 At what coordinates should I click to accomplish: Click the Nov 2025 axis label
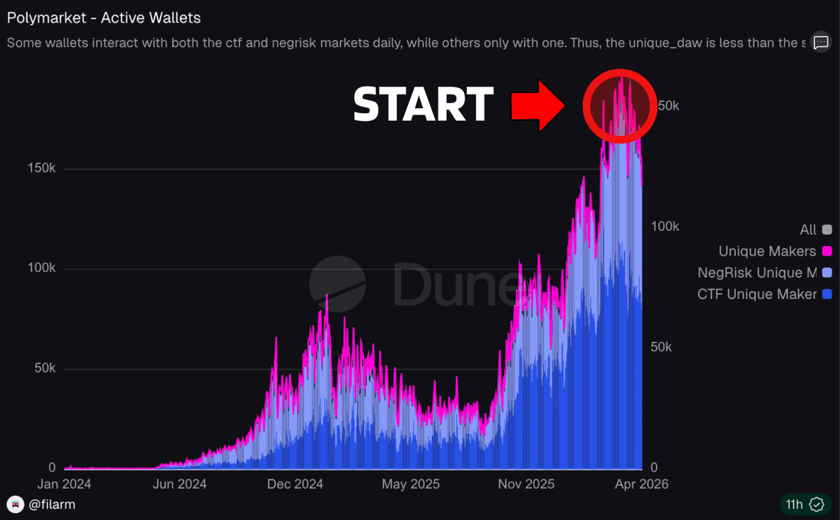pos(526,484)
